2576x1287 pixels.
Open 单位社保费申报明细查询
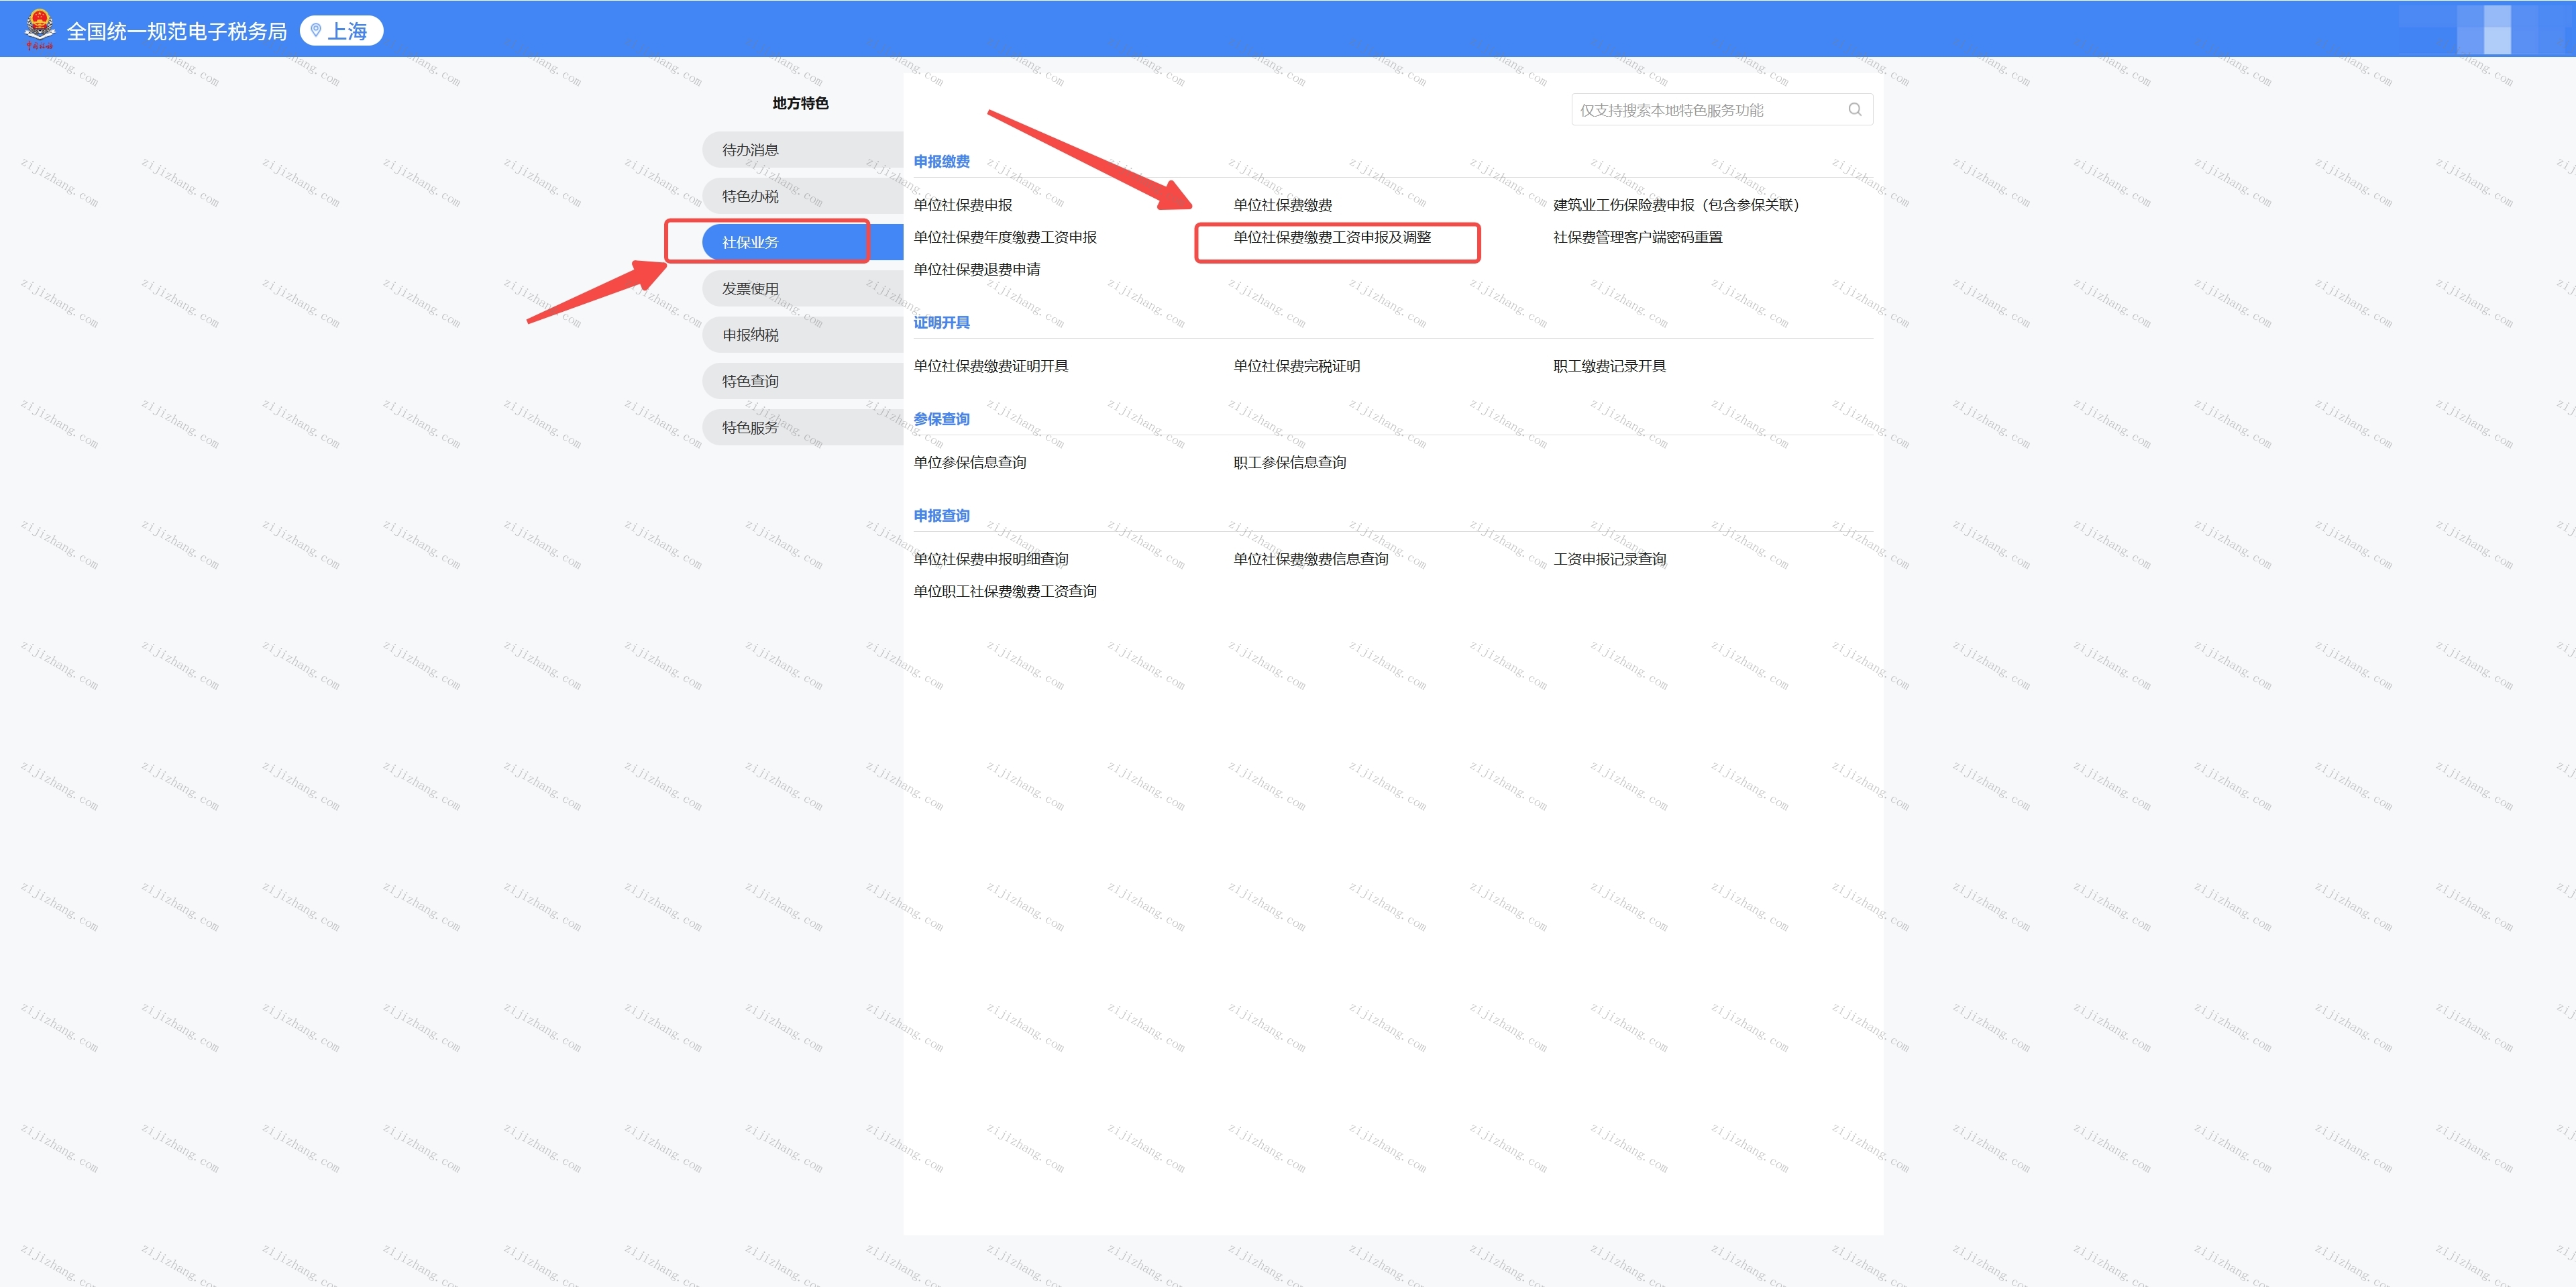click(991, 559)
